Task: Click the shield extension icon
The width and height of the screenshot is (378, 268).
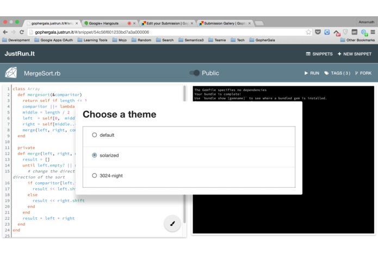Action: point(345,32)
